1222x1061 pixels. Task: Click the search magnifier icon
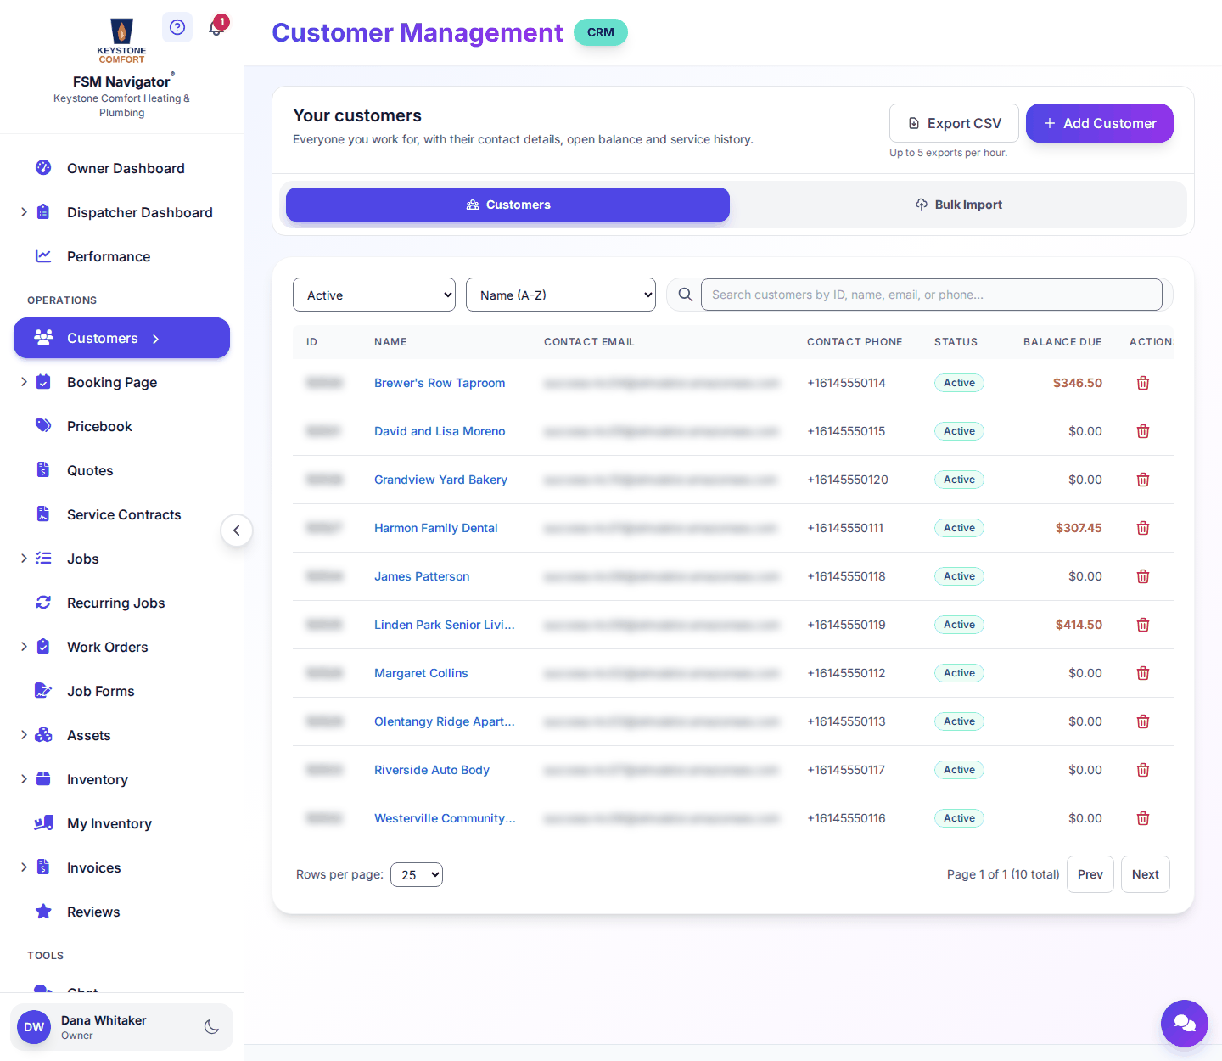click(x=686, y=295)
